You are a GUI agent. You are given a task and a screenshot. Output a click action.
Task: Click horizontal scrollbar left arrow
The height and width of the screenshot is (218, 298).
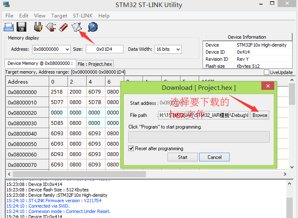pos(9,174)
